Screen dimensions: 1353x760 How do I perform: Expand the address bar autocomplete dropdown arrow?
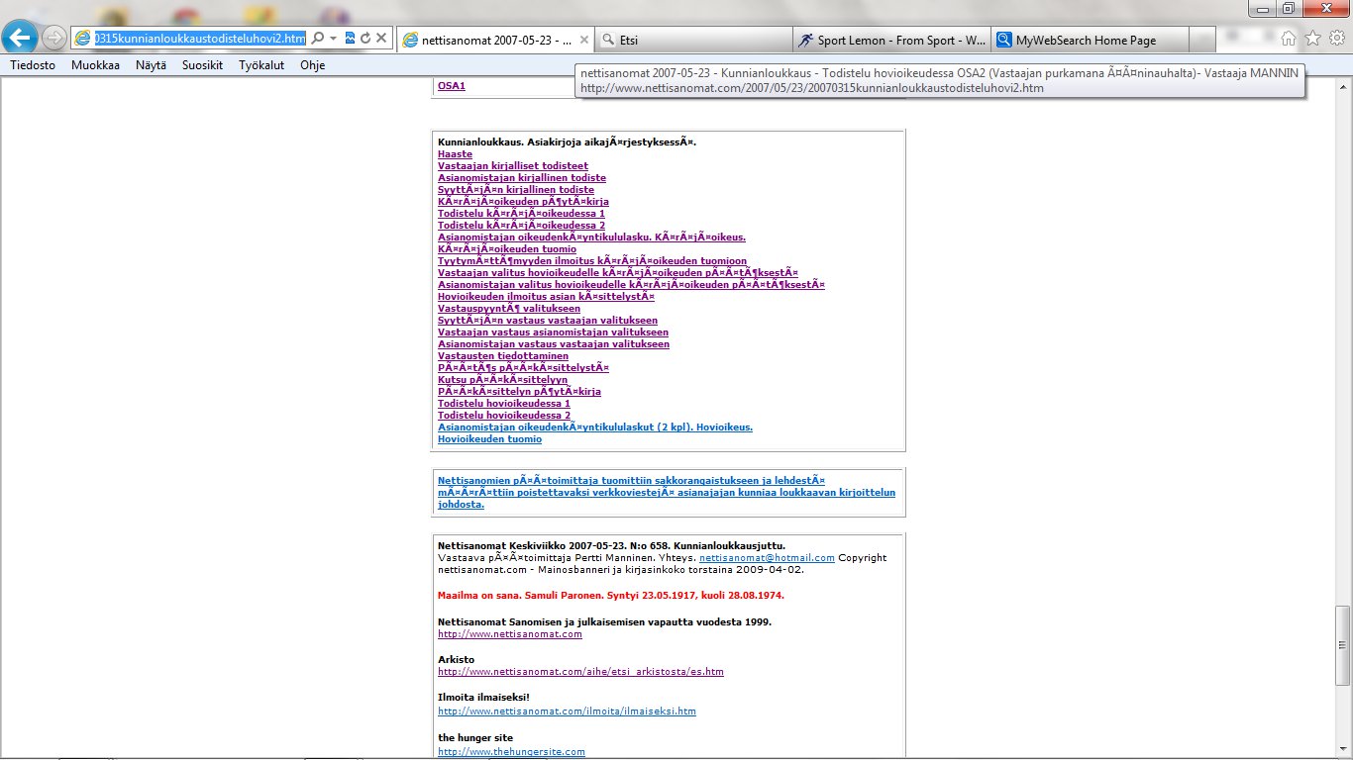point(334,39)
